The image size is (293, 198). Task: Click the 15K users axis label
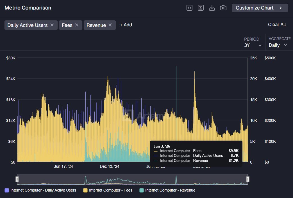tap(254, 100)
